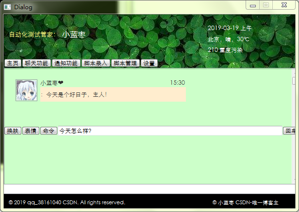
Task: Switch to 聊天功能 chat tab
Action: click(x=36, y=63)
